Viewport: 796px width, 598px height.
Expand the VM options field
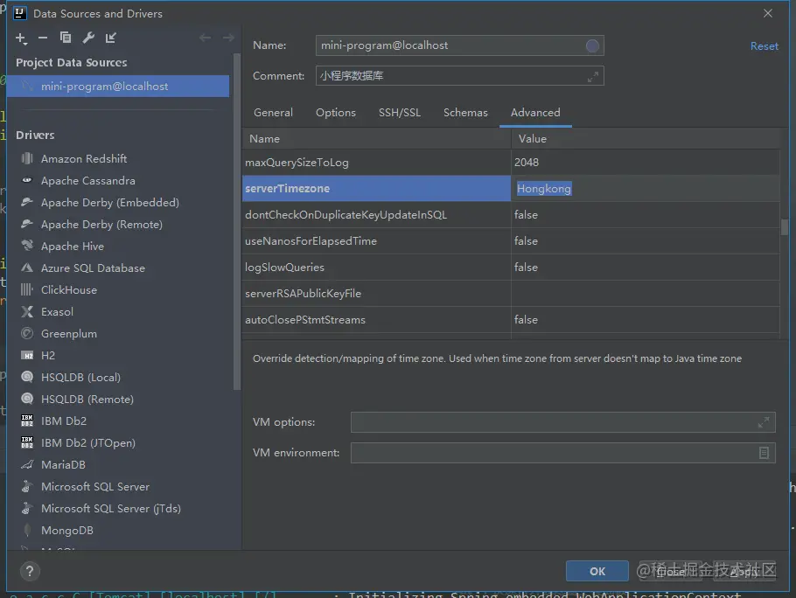point(763,422)
